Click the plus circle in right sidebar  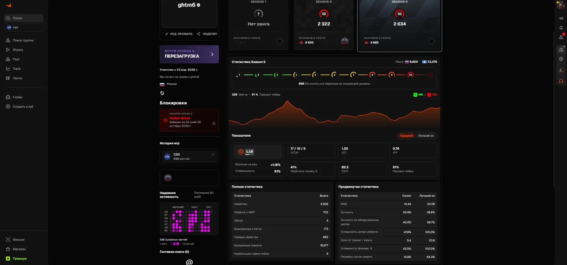pyautogui.click(x=561, y=59)
